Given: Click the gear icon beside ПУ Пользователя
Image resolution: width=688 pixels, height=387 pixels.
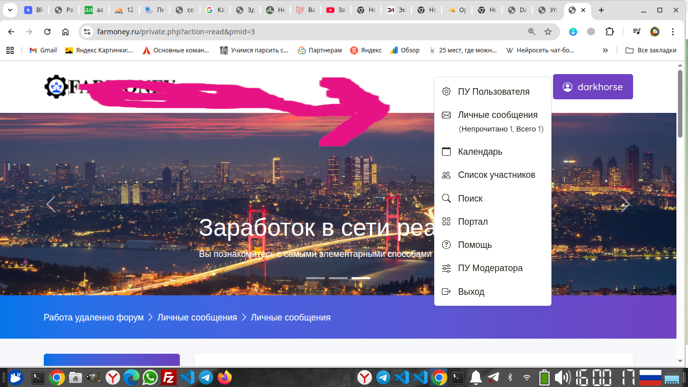Looking at the screenshot, I should pos(446,92).
